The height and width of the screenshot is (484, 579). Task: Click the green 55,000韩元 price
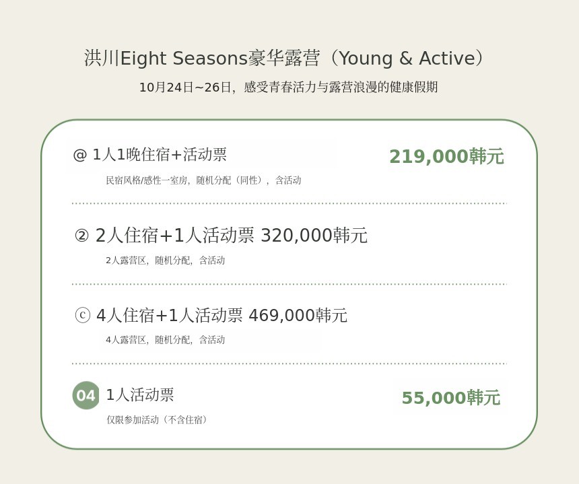[450, 398]
